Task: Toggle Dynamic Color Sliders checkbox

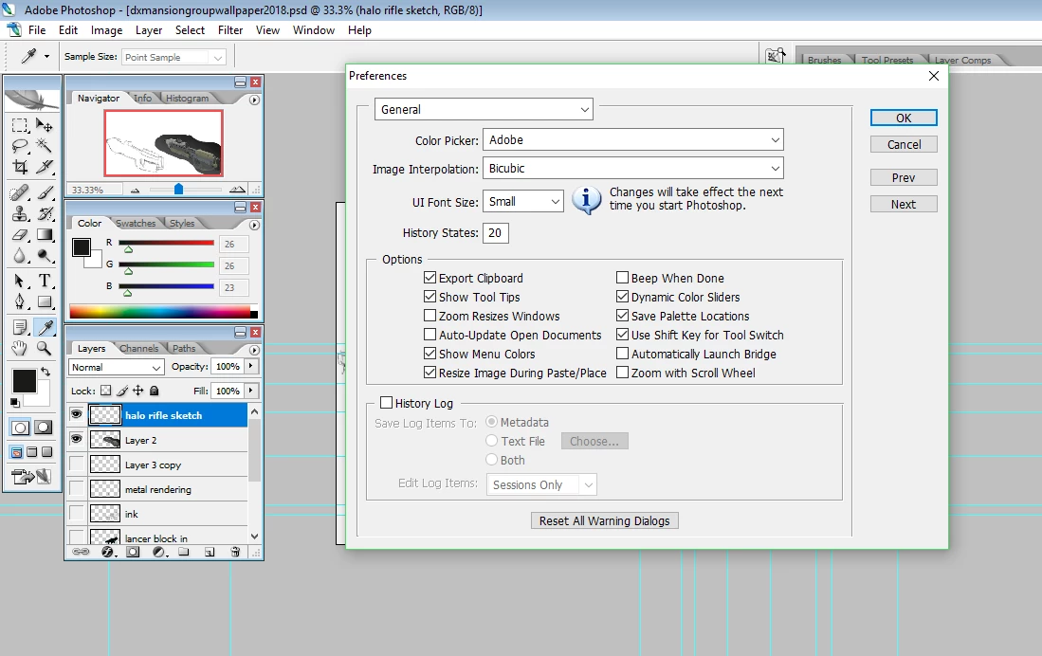Action: click(623, 297)
